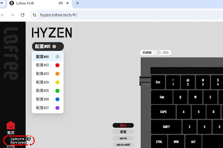Click the E key on keyboard
The image size is (223, 148).
[210, 97]
